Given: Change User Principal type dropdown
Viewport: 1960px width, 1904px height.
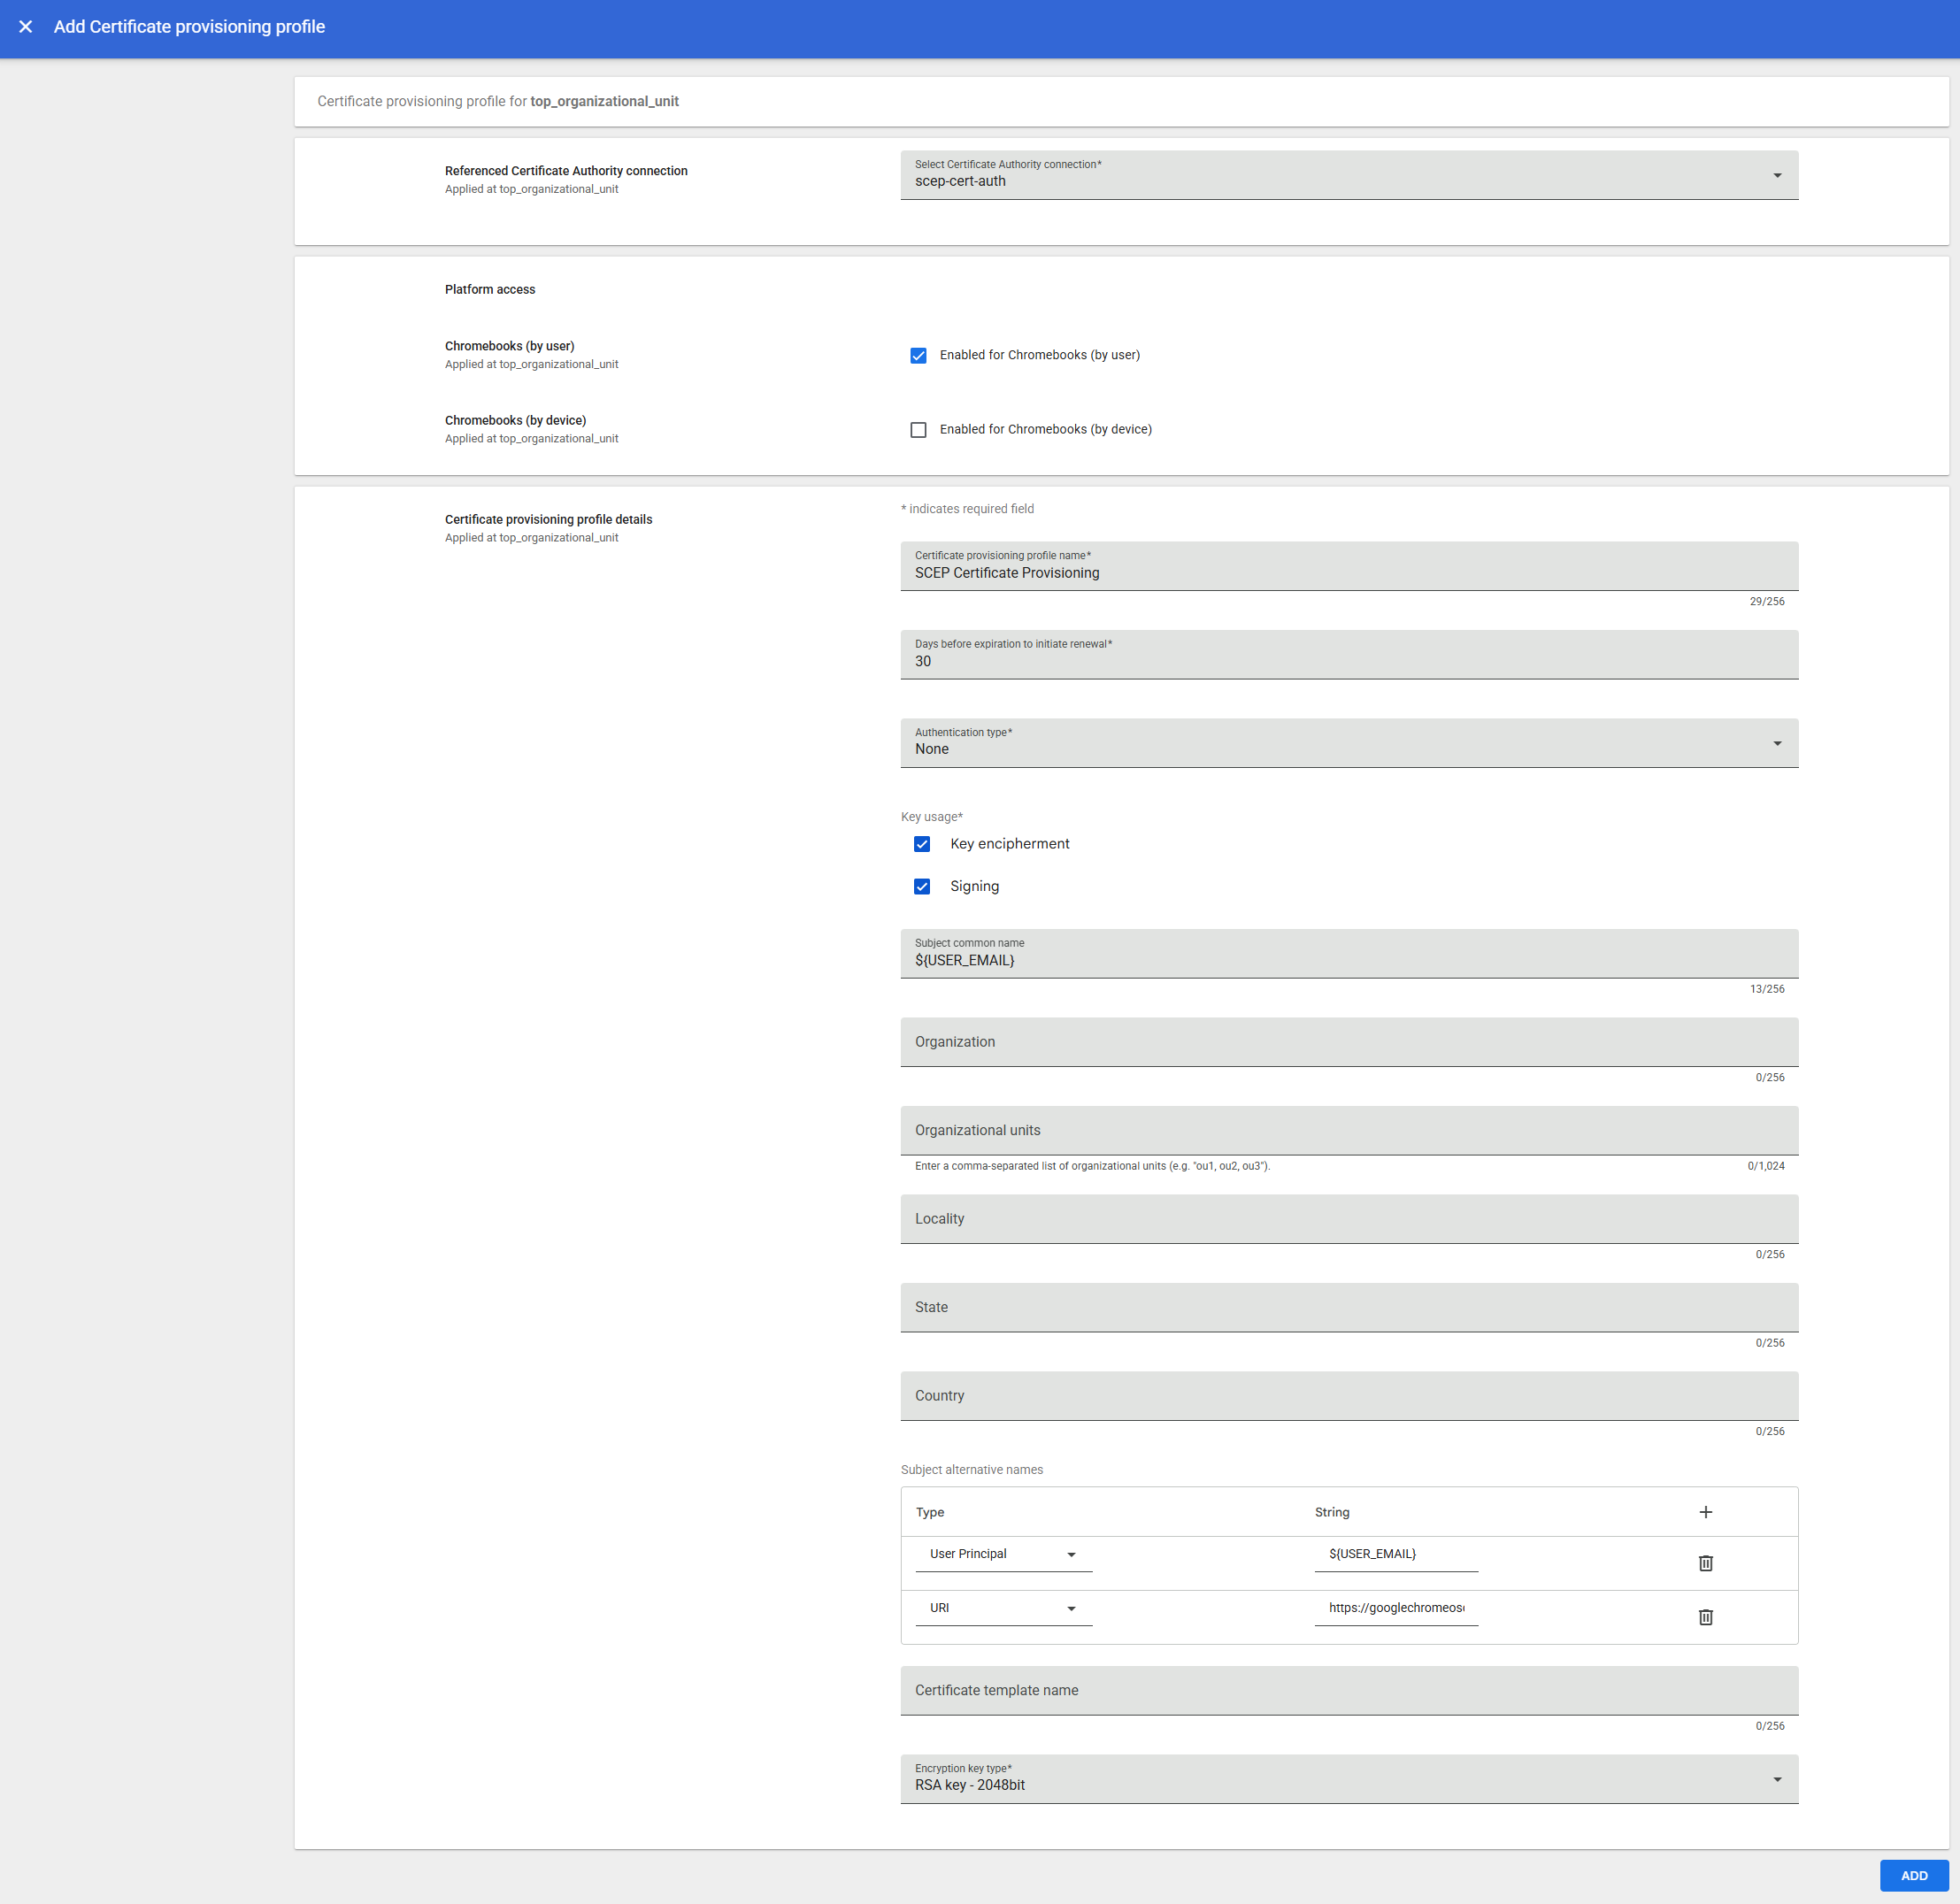Looking at the screenshot, I should coord(1003,1554).
